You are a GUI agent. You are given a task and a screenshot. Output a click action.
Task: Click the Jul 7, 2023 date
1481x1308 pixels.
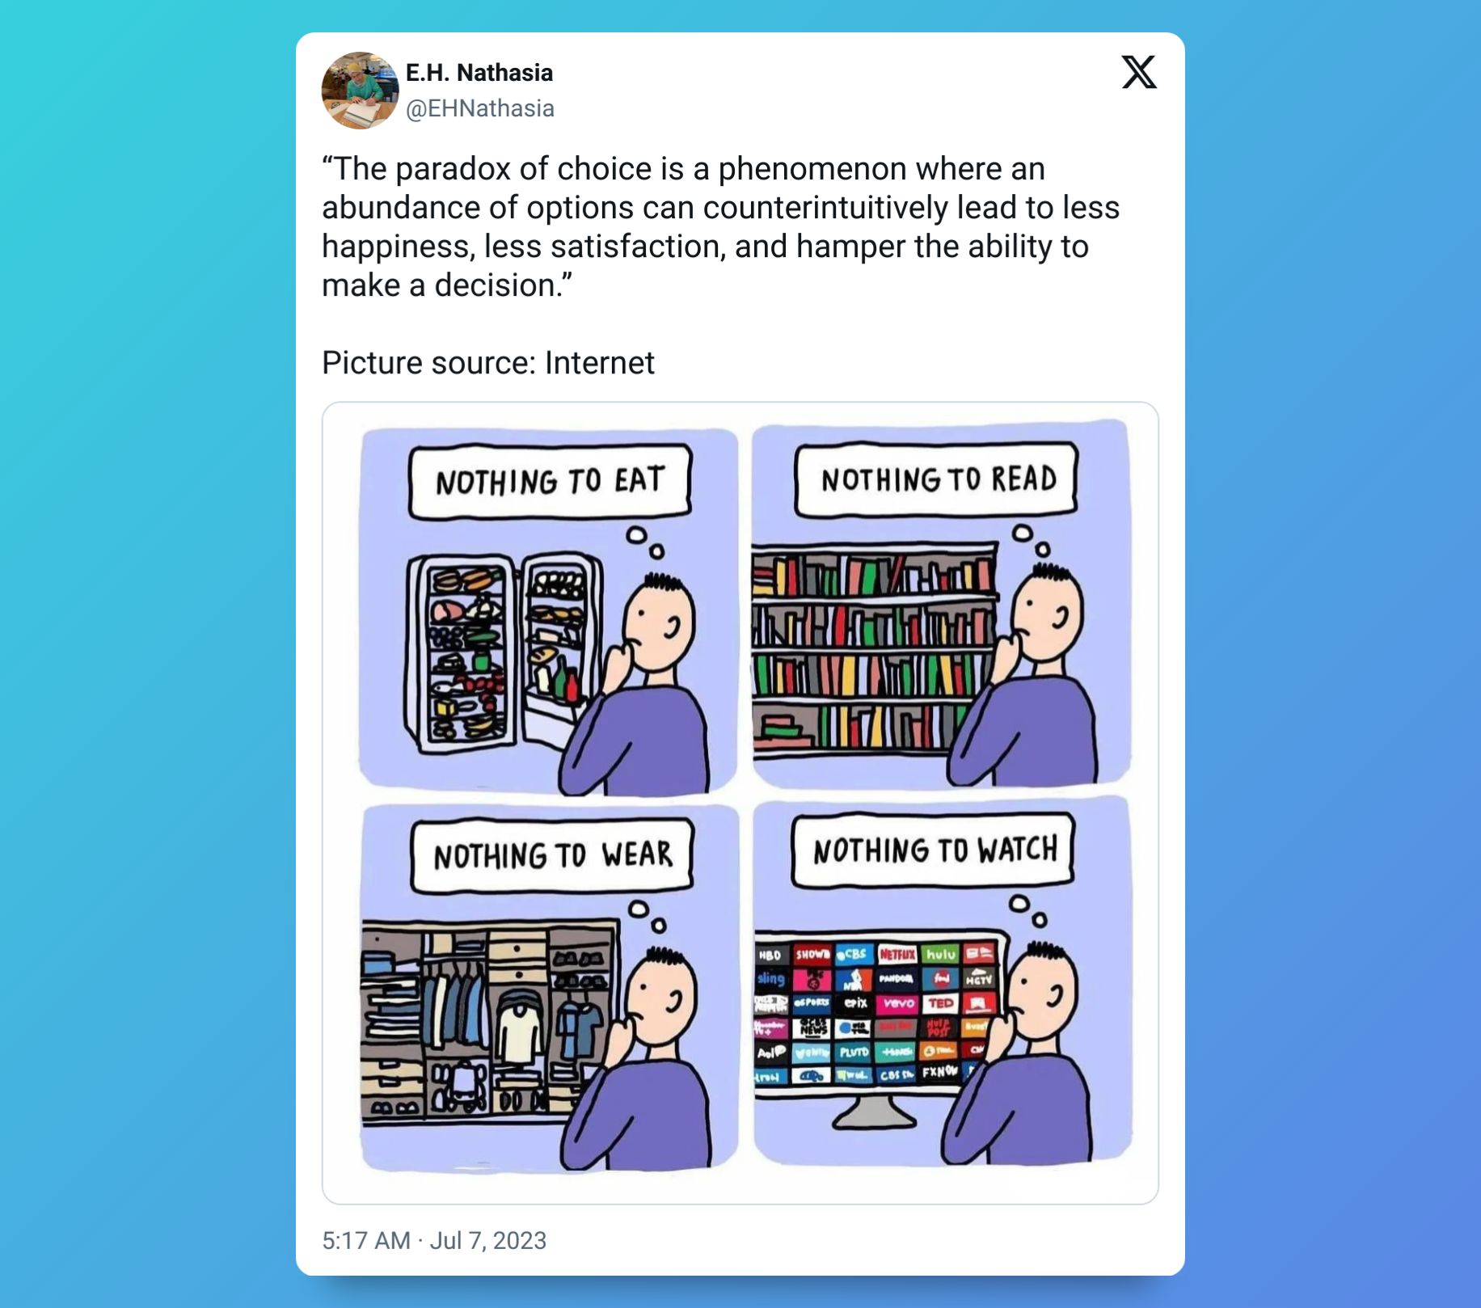[488, 1240]
